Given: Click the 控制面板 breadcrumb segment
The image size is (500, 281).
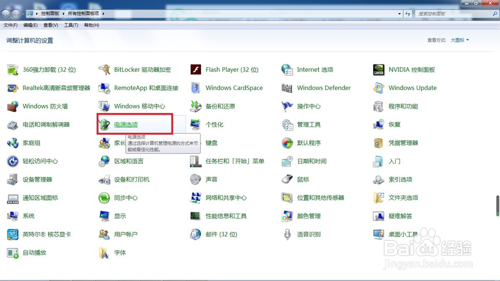Looking at the screenshot, I should coord(50,13).
